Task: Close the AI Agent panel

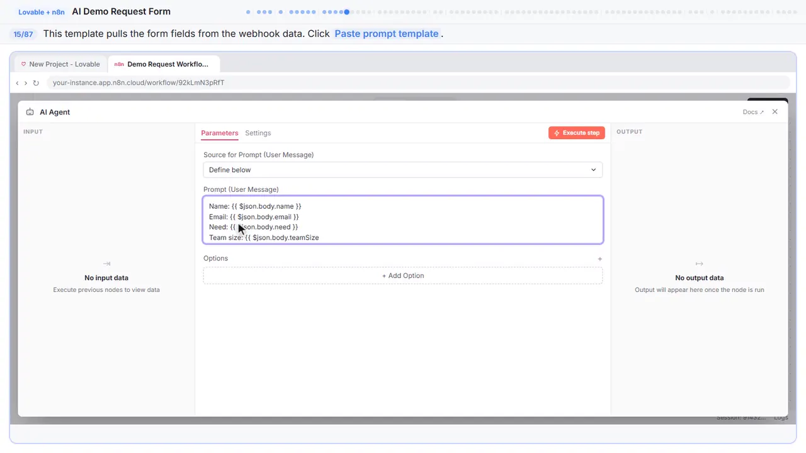Action: pyautogui.click(x=775, y=112)
